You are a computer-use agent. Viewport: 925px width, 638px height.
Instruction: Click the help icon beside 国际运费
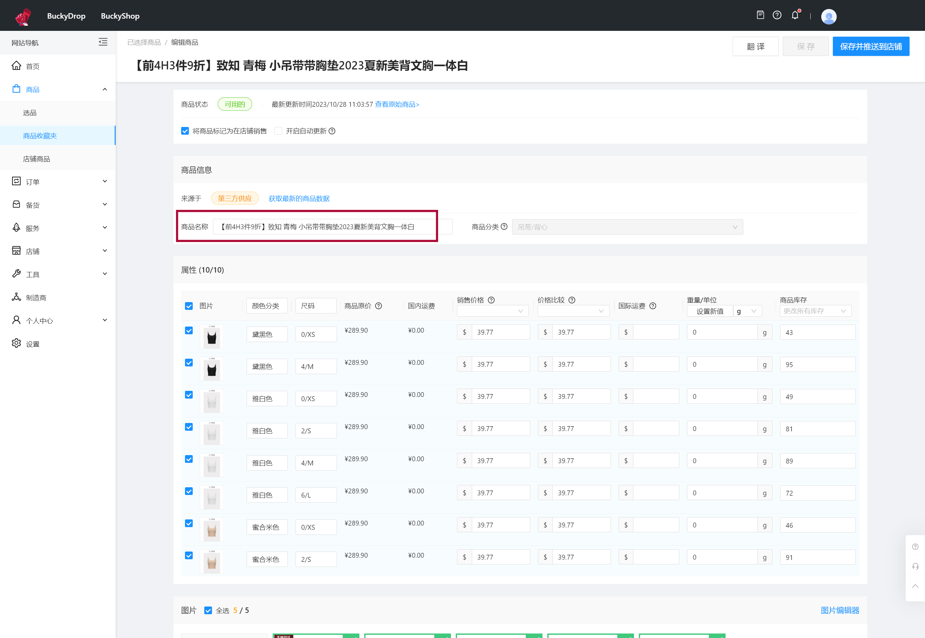coord(653,306)
